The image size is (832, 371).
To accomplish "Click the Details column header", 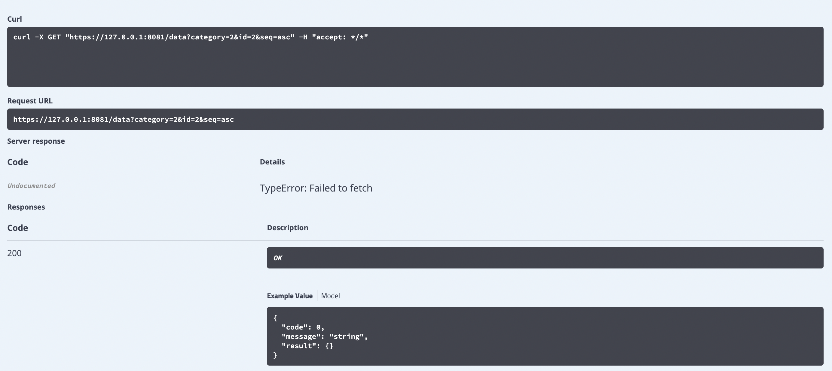I will [x=272, y=162].
